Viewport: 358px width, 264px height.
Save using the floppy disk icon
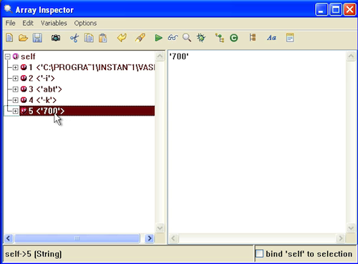click(x=37, y=38)
